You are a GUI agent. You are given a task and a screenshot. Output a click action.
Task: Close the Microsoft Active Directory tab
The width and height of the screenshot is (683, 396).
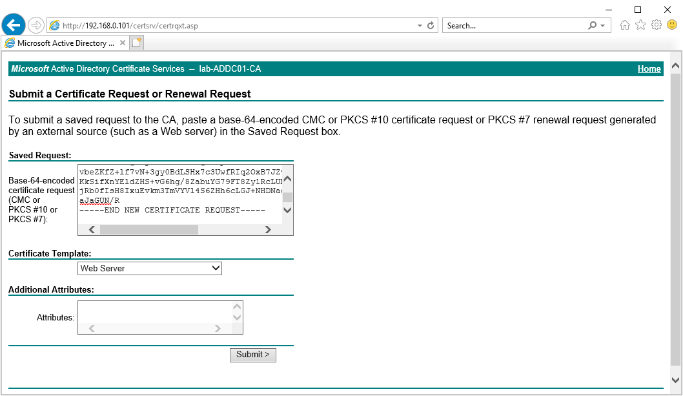point(123,43)
